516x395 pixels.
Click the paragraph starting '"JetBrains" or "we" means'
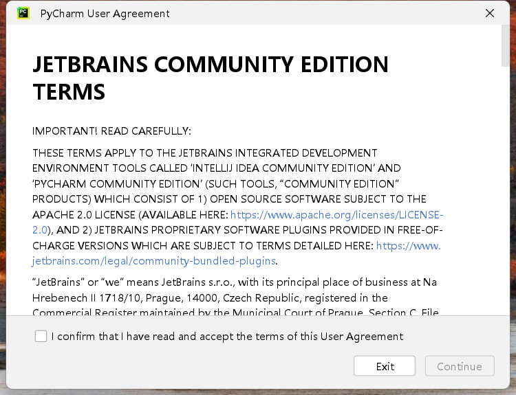[235, 297]
